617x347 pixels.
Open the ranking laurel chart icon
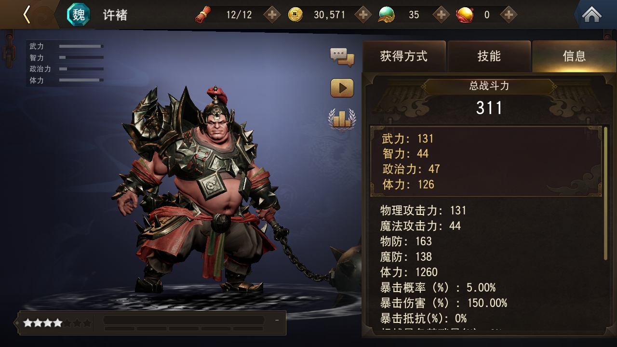coord(342,119)
